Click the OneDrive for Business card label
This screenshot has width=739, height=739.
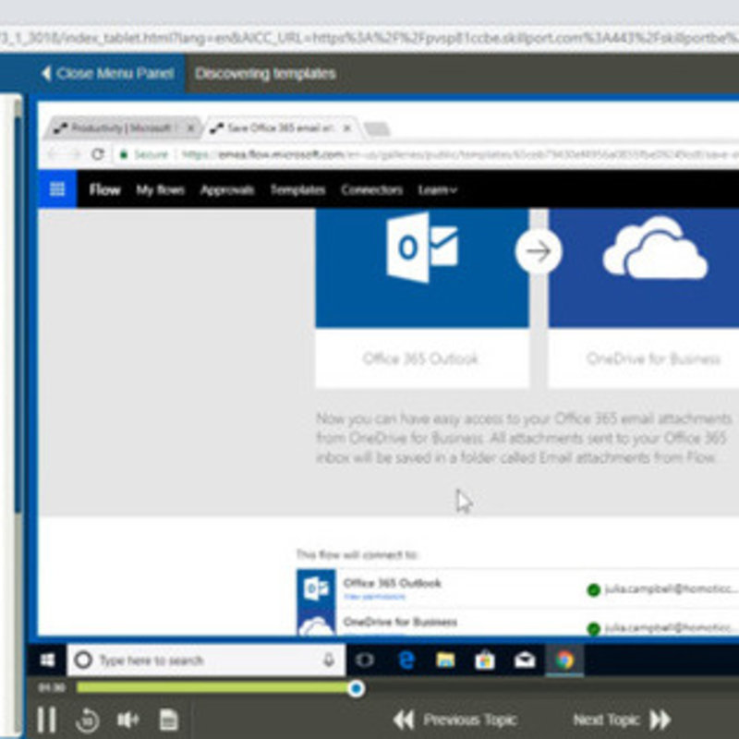pos(653,359)
